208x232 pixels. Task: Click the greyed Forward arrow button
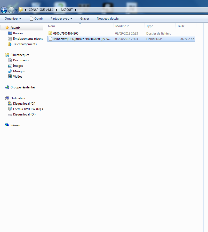point(11,10)
